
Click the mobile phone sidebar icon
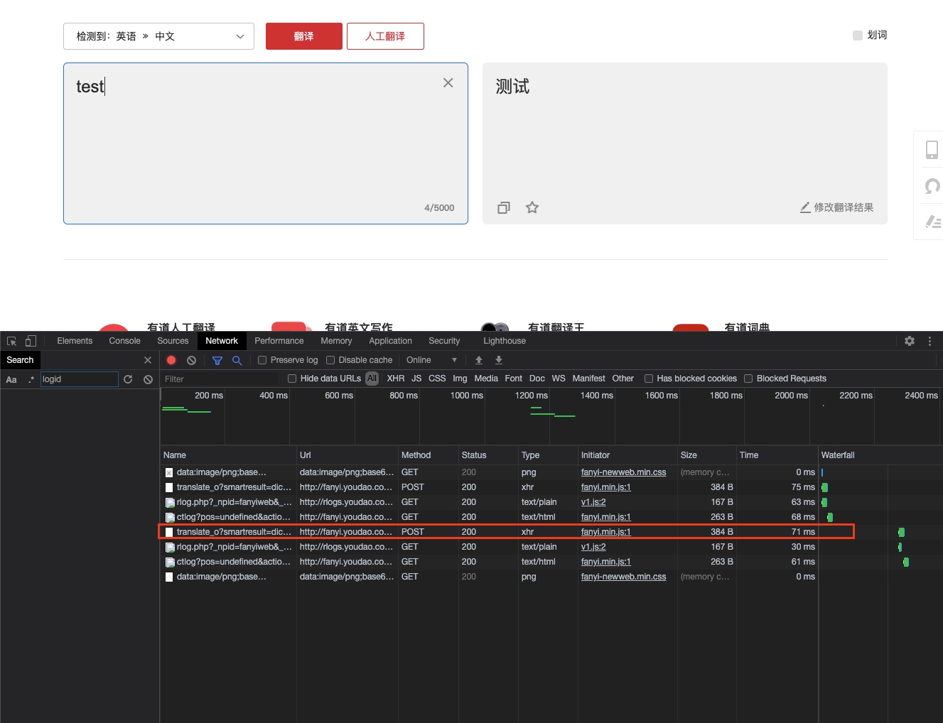click(x=932, y=149)
